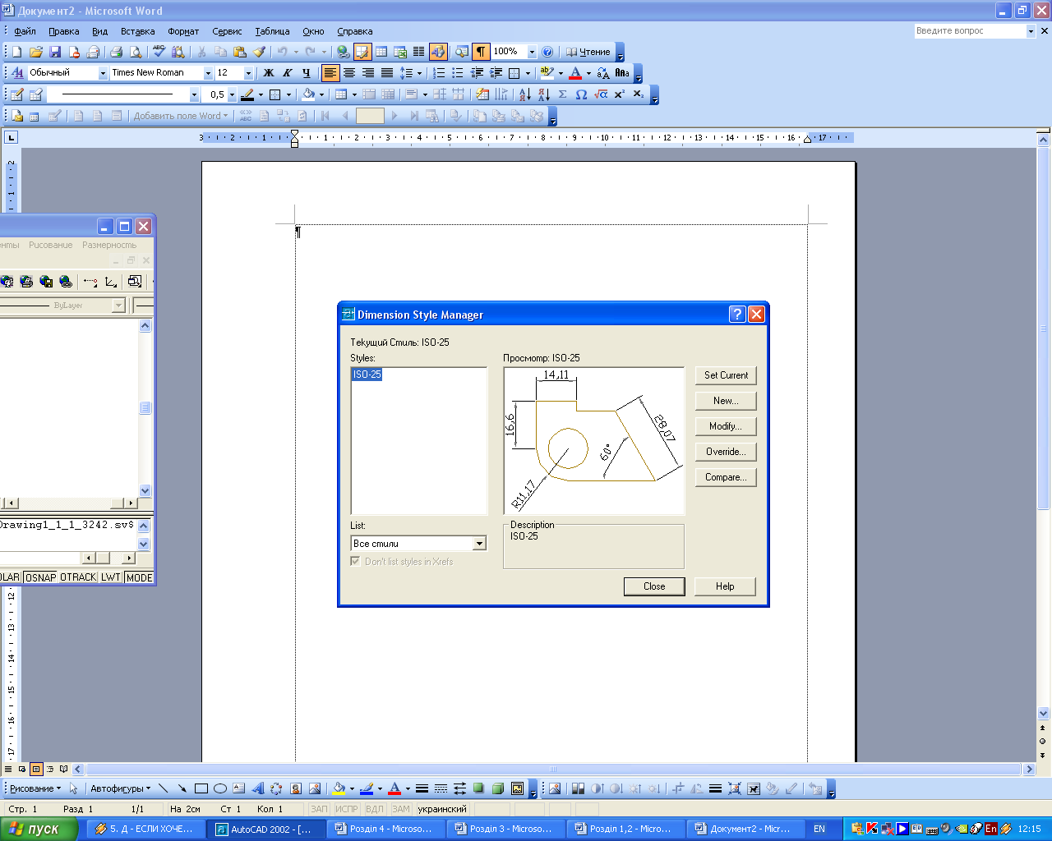
Task: Toggle the show paragraph marks ¶ button
Action: 481,52
